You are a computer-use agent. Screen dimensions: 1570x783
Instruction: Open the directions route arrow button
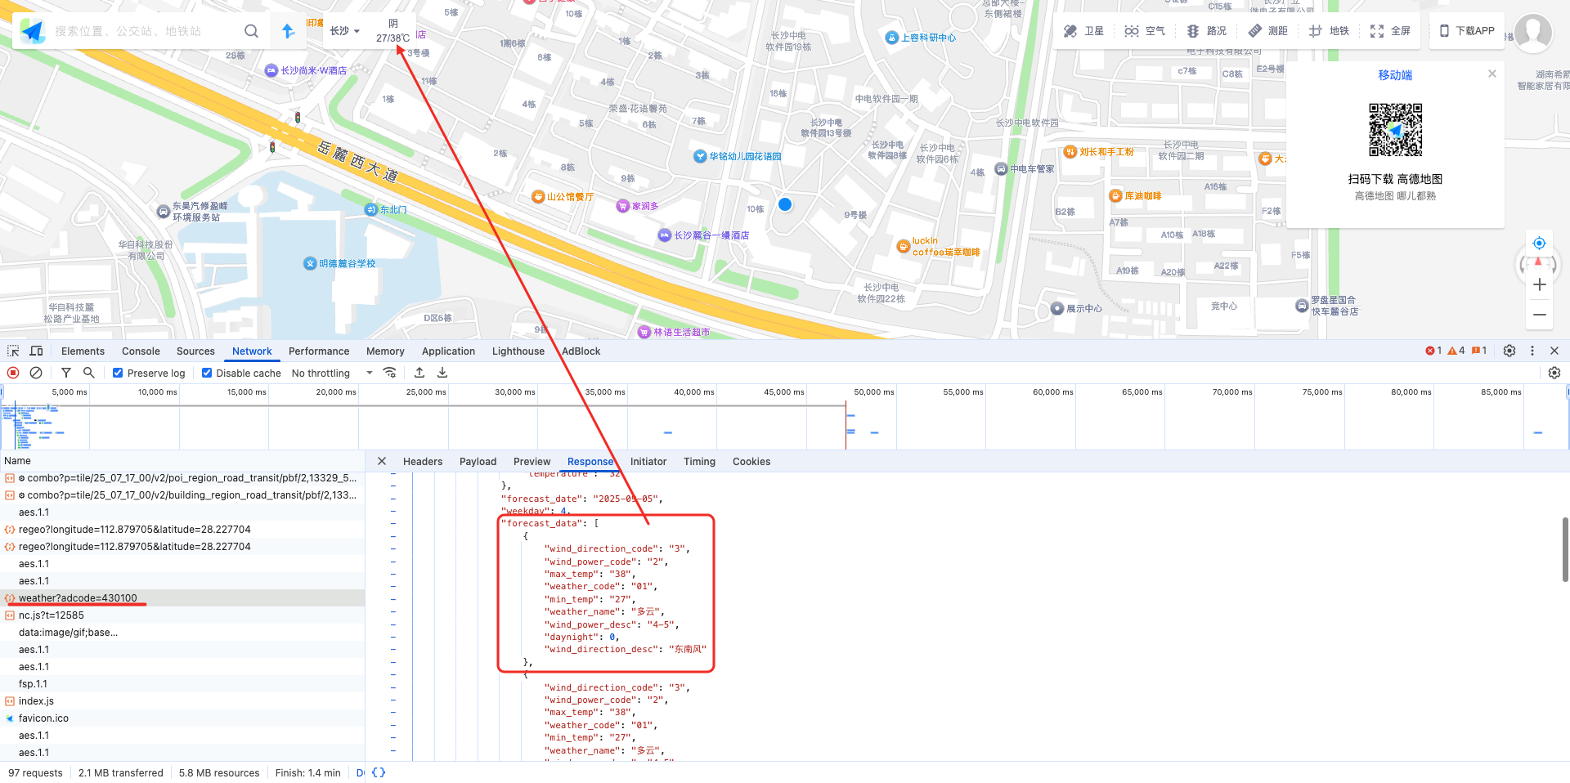tap(288, 31)
